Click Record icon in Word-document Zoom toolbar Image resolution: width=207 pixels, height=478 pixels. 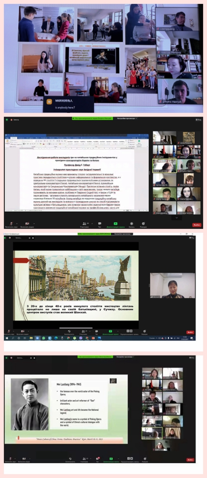[x=131, y=223]
